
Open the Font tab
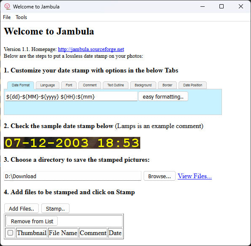pyautogui.click(x=69, y=85)
